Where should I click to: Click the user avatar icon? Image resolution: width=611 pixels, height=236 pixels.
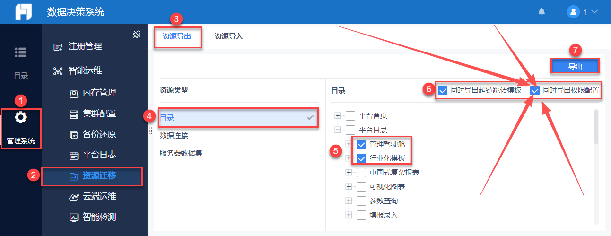click(x=573, y=12)
